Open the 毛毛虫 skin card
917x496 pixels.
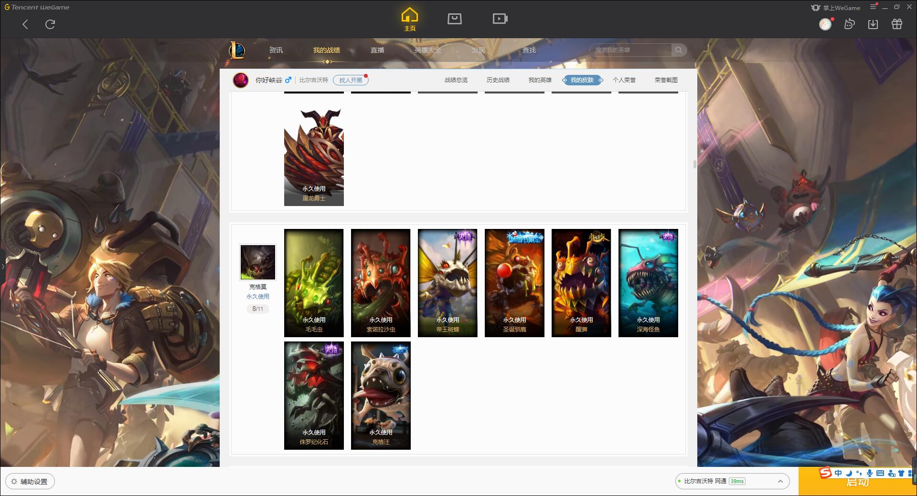[314, 283]
